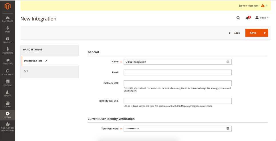Open the notifications bell icon
The image size is (276, 141).
[x=247, y=18]
